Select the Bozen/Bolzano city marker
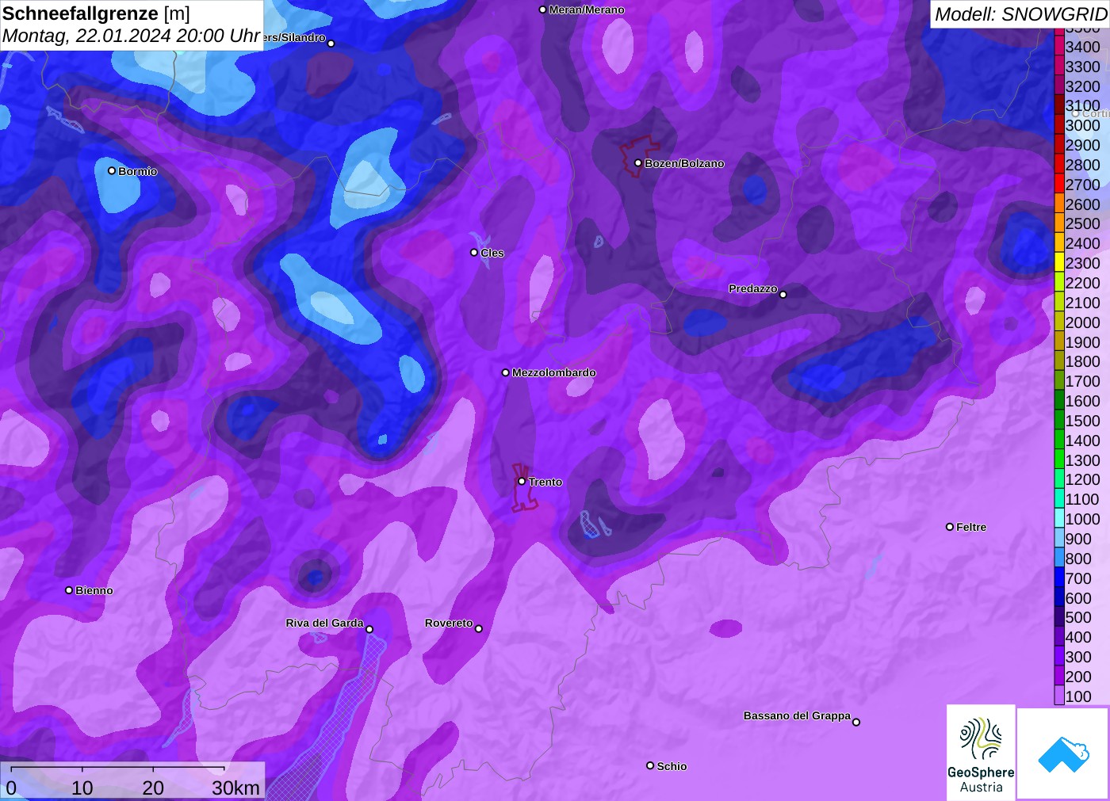Image resolution: width=1110 pixels, height=801 pixels. tap(637, 162)
